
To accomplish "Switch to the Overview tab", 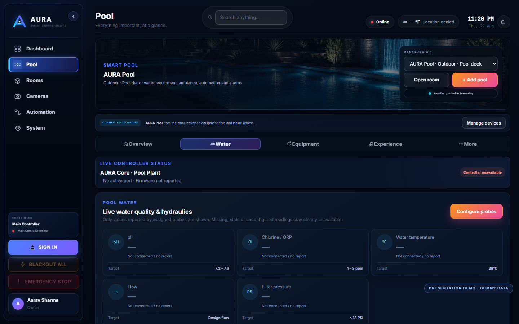I will (x=138, y=144).
